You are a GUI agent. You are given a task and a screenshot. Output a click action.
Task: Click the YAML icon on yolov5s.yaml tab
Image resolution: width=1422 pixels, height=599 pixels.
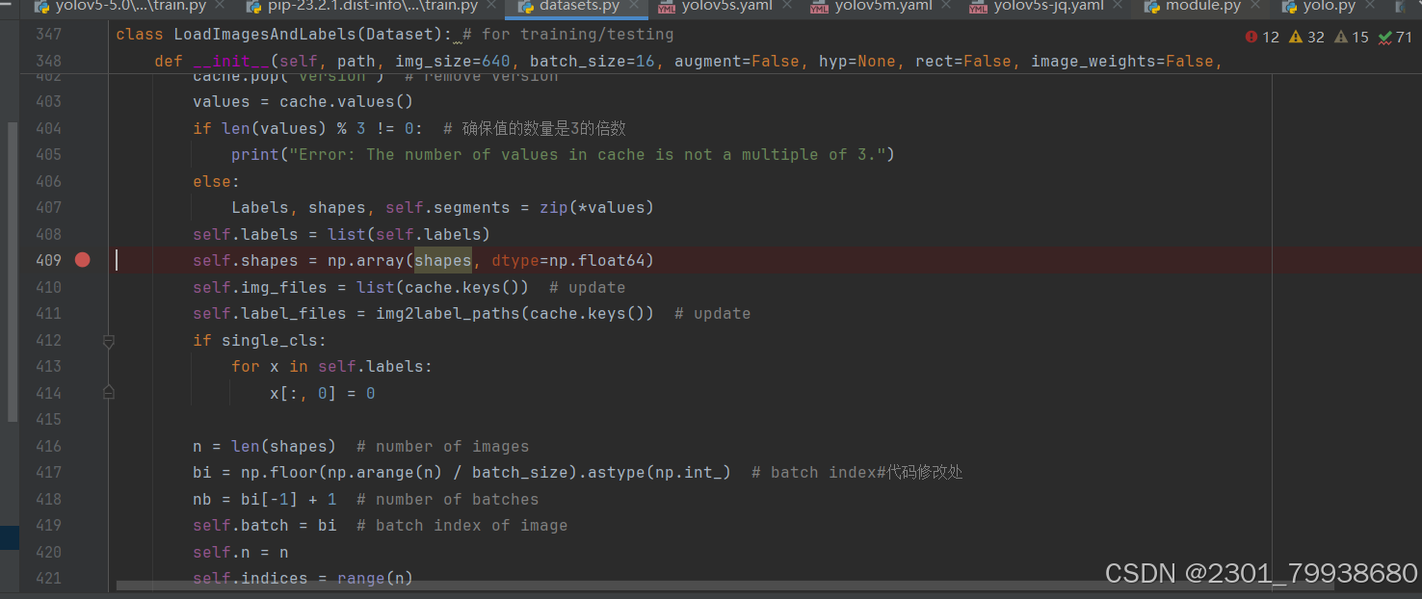[667, 7]
